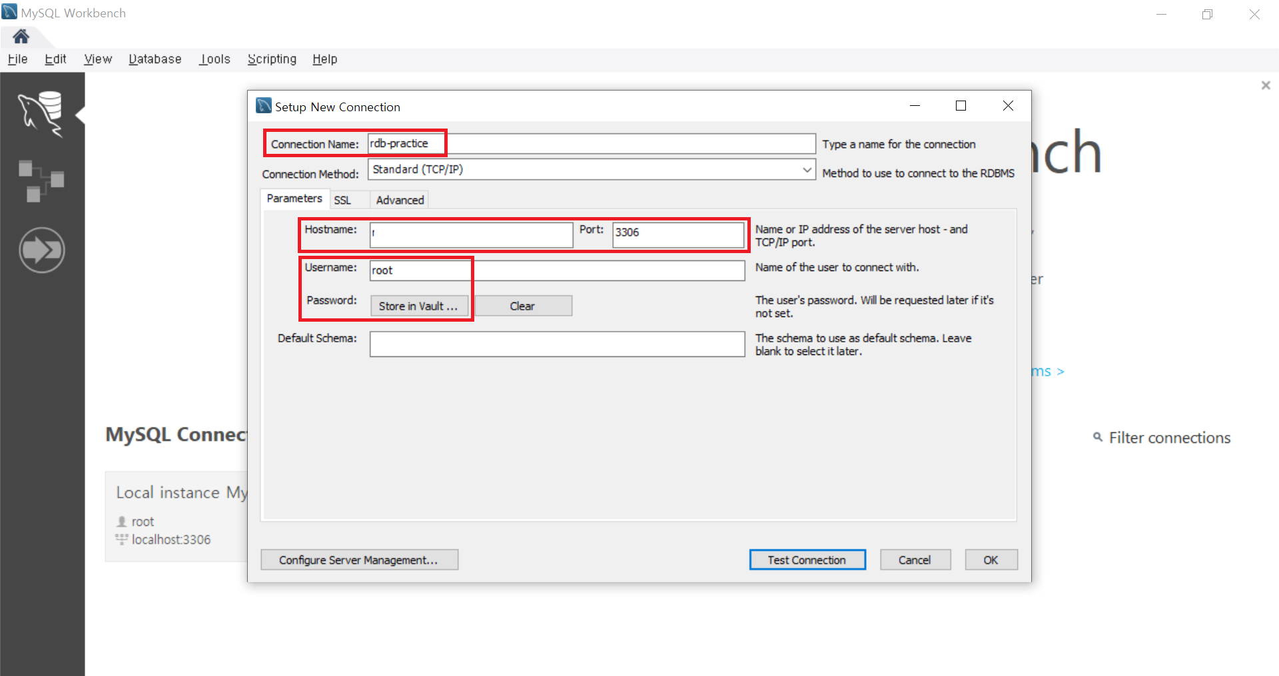Open the File menu
This screenshot has height=676, width=1279.
click(x=17, y=59)
